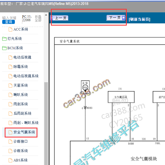The width and height of the screenshot is (165, 165).
Task: Expand the 灯光系统 folder
Action: coord(14,38)
